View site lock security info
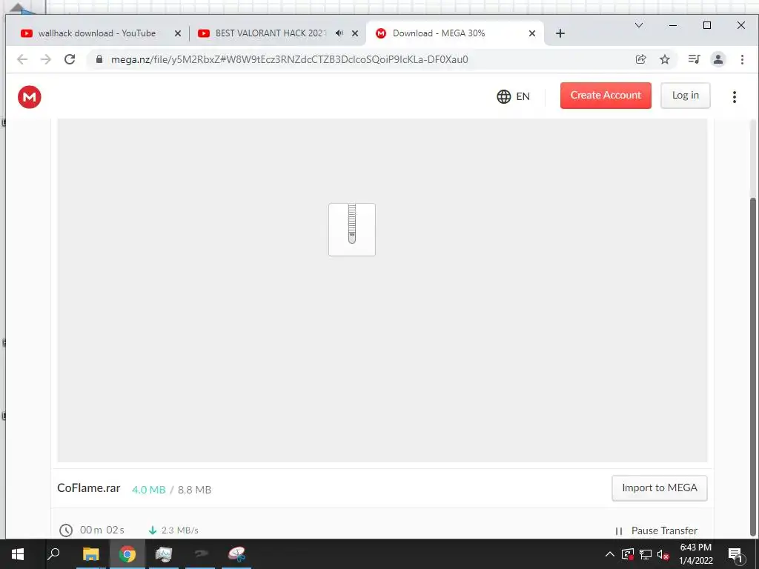Viewport: 759px width, 569px height. (99, 59)
